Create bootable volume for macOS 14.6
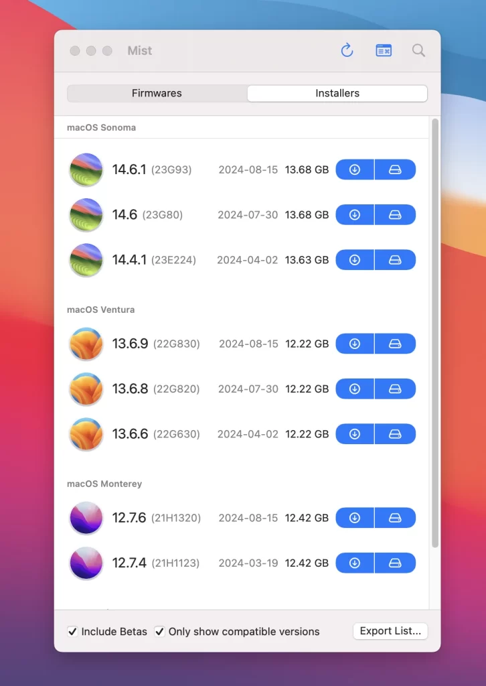The width and height of the screenshot is (486, 686). coord(395,215)
